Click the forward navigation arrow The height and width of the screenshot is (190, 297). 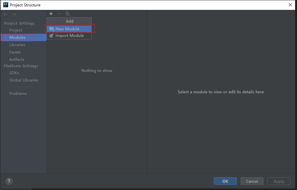(14, 14)
